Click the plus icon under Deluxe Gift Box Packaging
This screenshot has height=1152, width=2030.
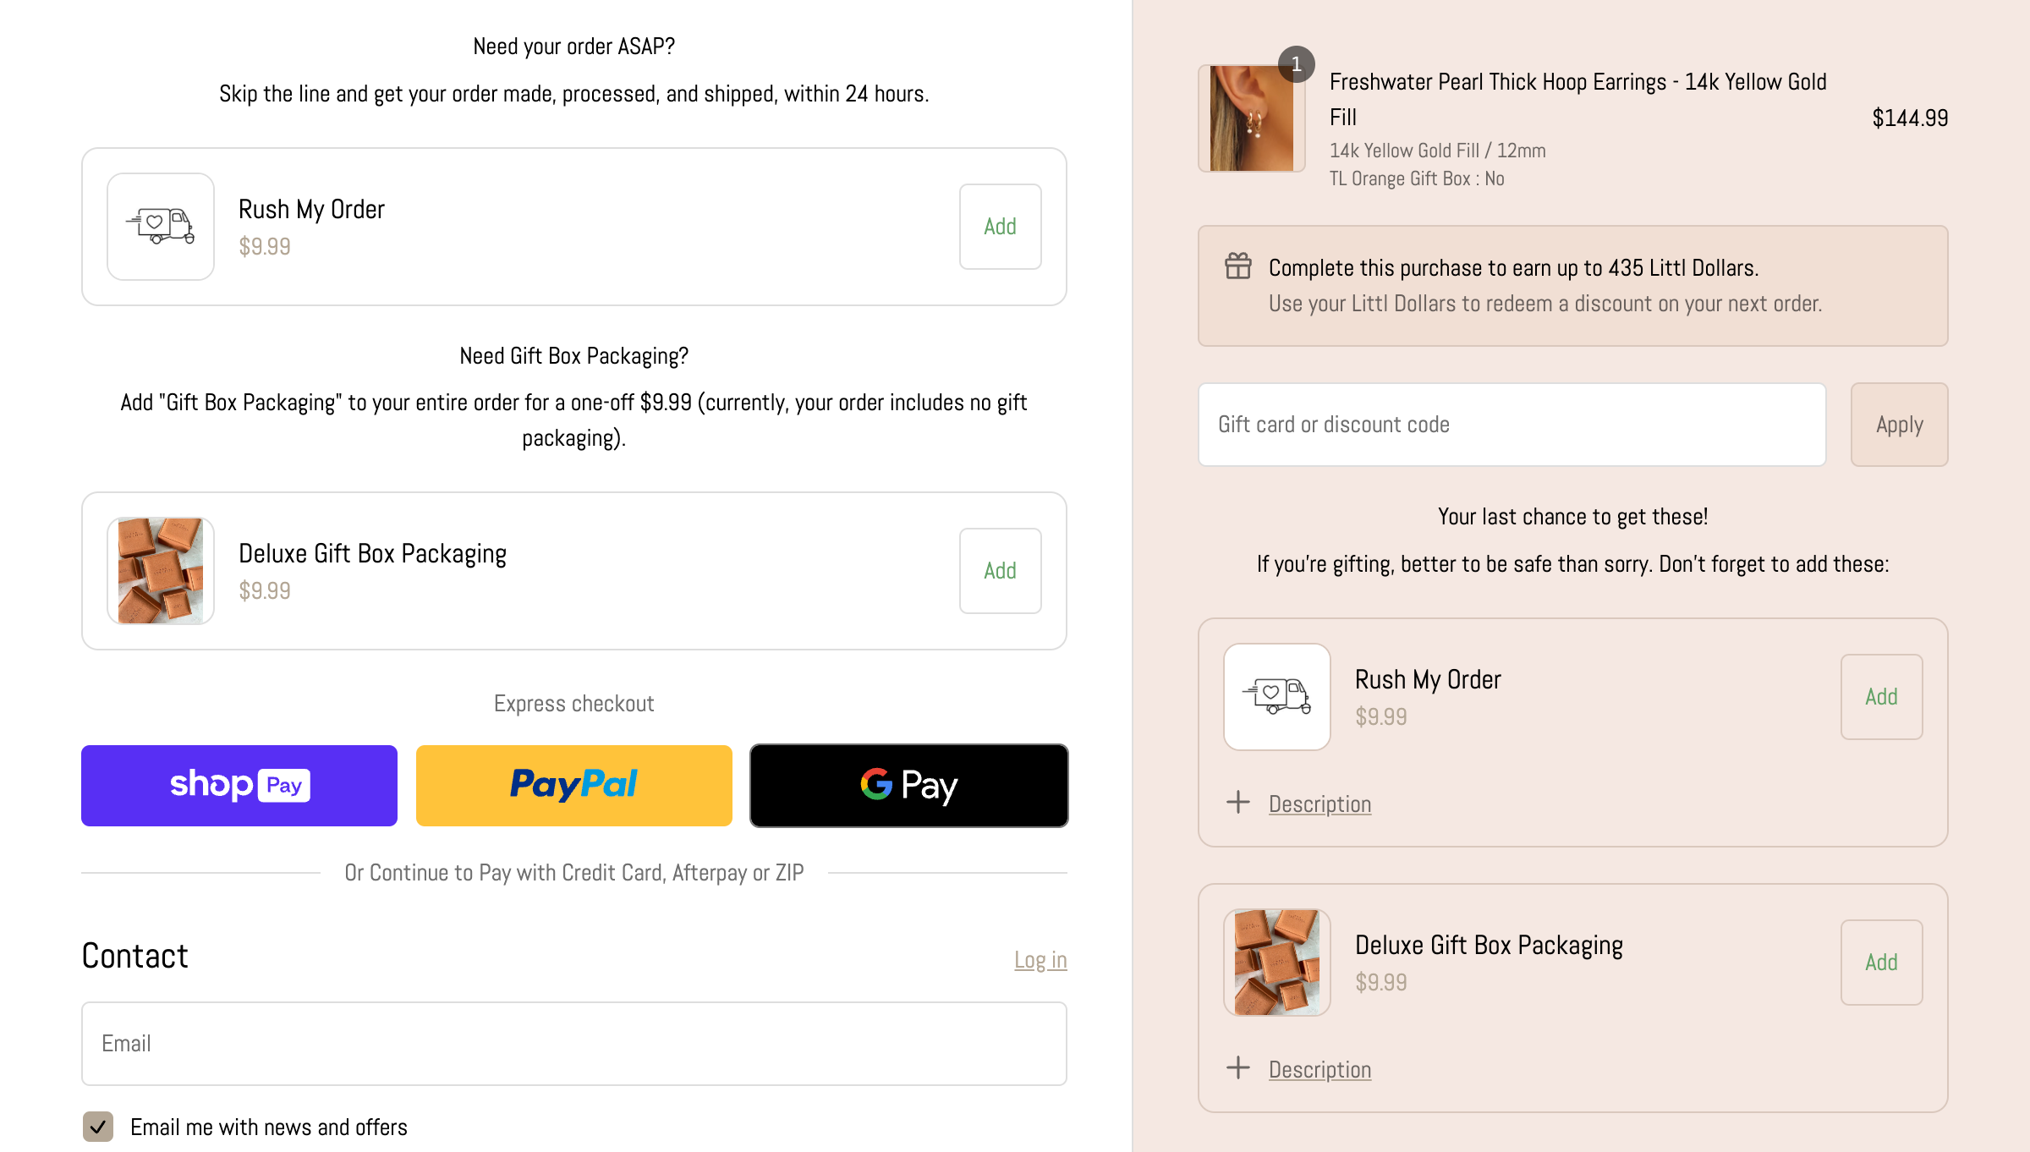pyautogui.click(x=1238, y=1068)
